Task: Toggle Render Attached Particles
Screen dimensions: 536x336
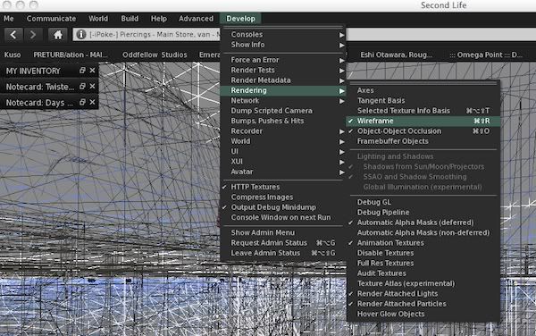Action: tap(423, 304)
